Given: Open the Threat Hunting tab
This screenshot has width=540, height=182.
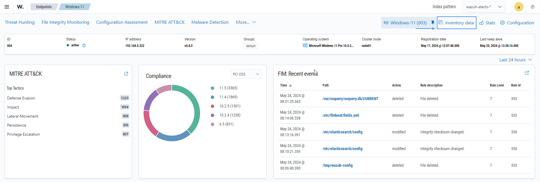Looking at the screenshot, I should click(20, 22).
